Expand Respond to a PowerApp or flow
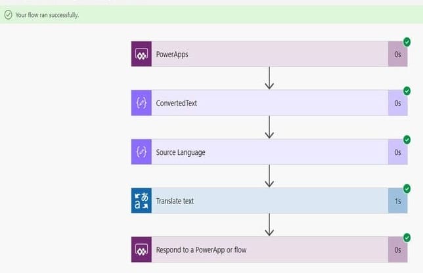 [x=269, y=249]
